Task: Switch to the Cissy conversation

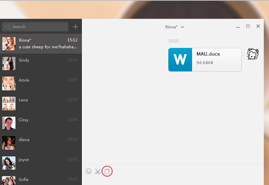Action: pos(41,123)
